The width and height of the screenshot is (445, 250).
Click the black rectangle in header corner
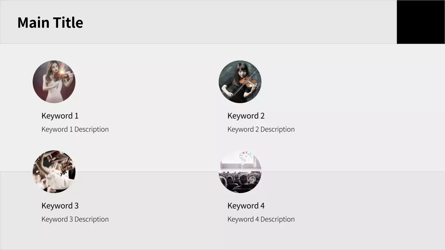click(x=421, y=22)
